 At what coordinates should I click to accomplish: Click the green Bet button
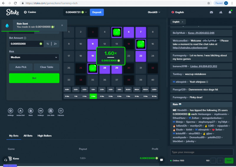[x=34, y=78]
